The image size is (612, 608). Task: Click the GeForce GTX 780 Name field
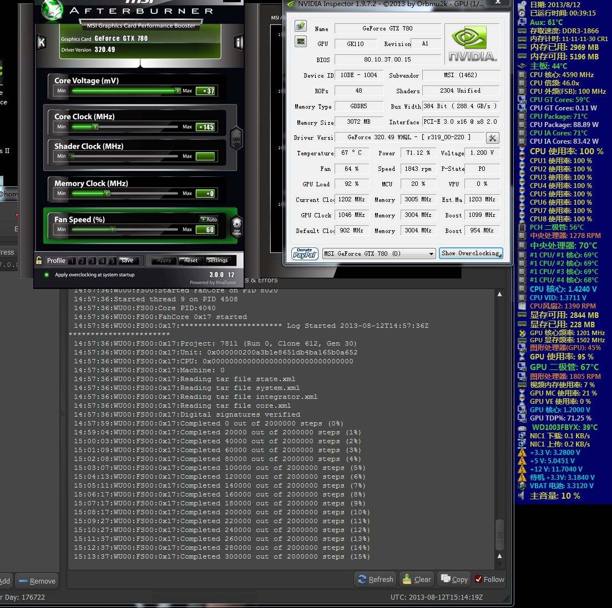(x=388, y=28)
